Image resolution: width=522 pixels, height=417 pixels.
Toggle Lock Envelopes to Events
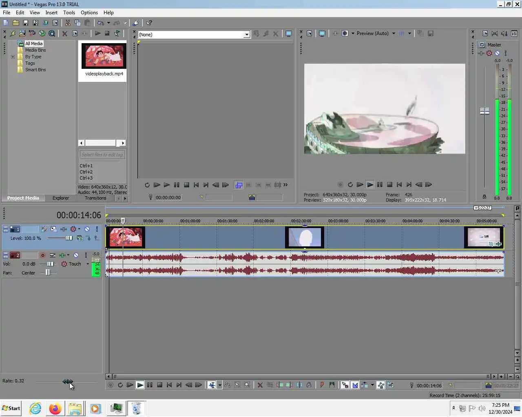coord(380,385)
